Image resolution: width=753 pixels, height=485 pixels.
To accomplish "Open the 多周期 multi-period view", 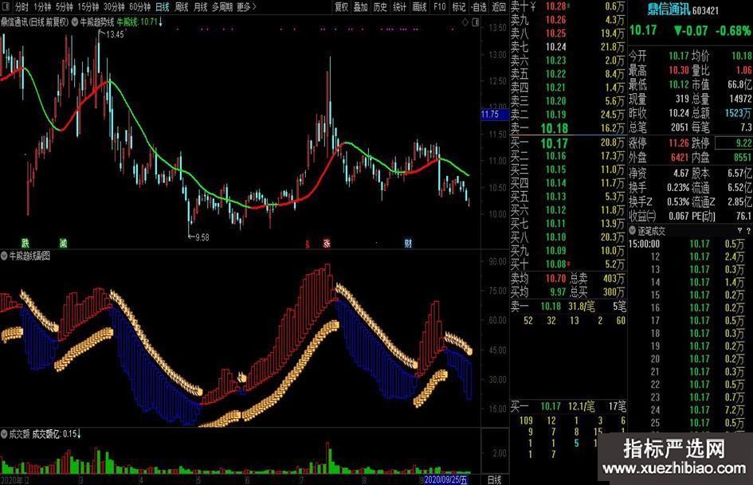I will 222,6.
